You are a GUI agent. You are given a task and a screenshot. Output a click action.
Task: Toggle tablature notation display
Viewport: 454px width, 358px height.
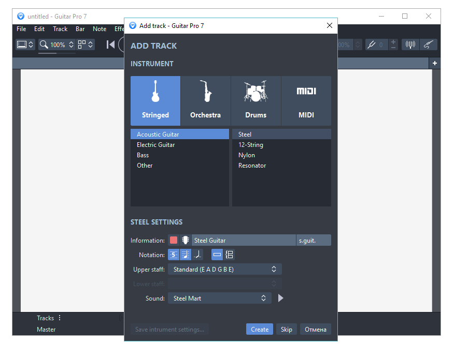pyautogui.click(x=174, y=255)
